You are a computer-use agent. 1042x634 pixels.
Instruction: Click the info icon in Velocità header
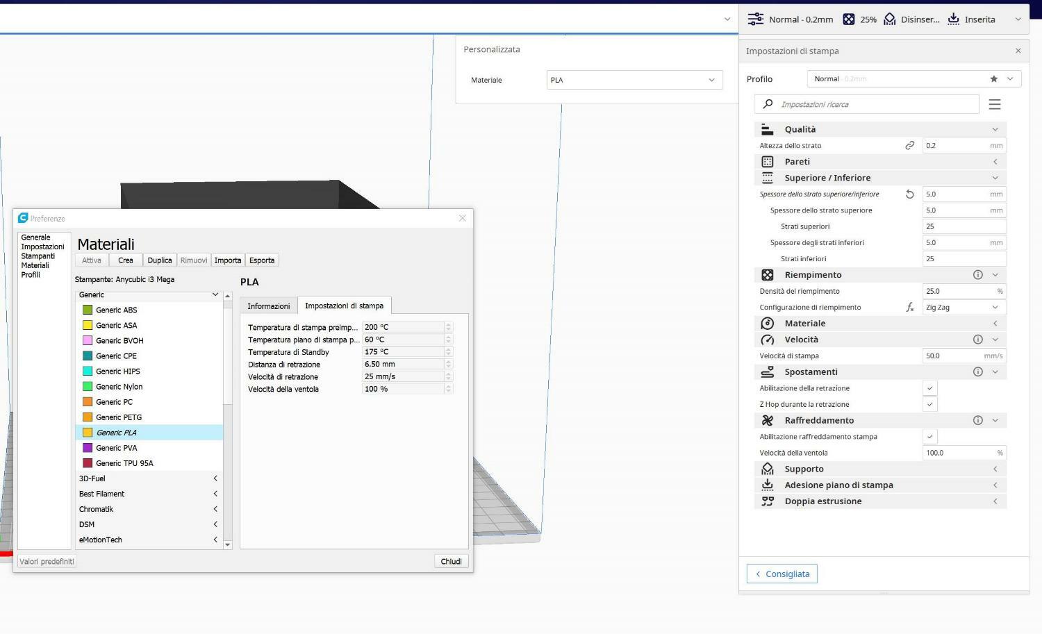pos(977,340)
